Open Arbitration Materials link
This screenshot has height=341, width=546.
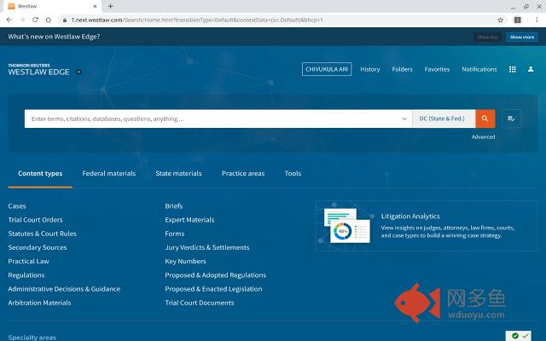(39, 303)
